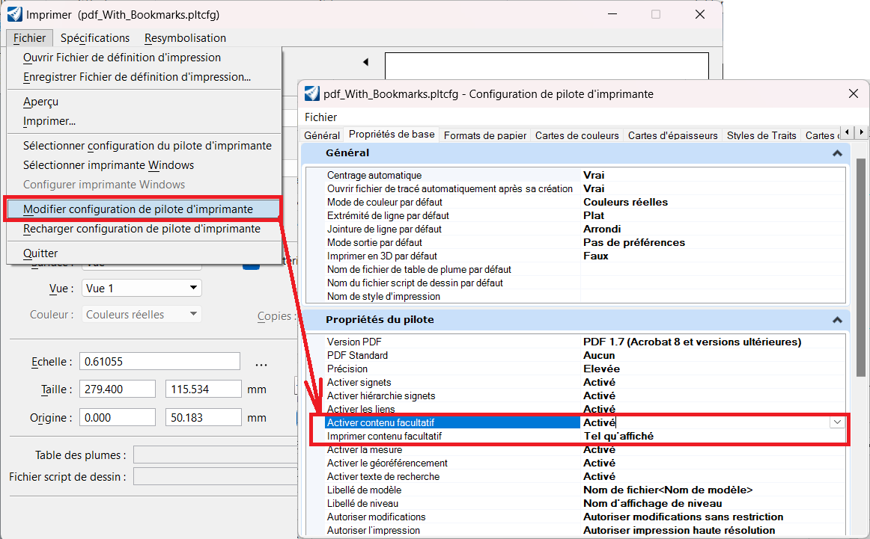870x539 pixels.
Task: Click the Origine X field 0.000
Action: (118, 417)
